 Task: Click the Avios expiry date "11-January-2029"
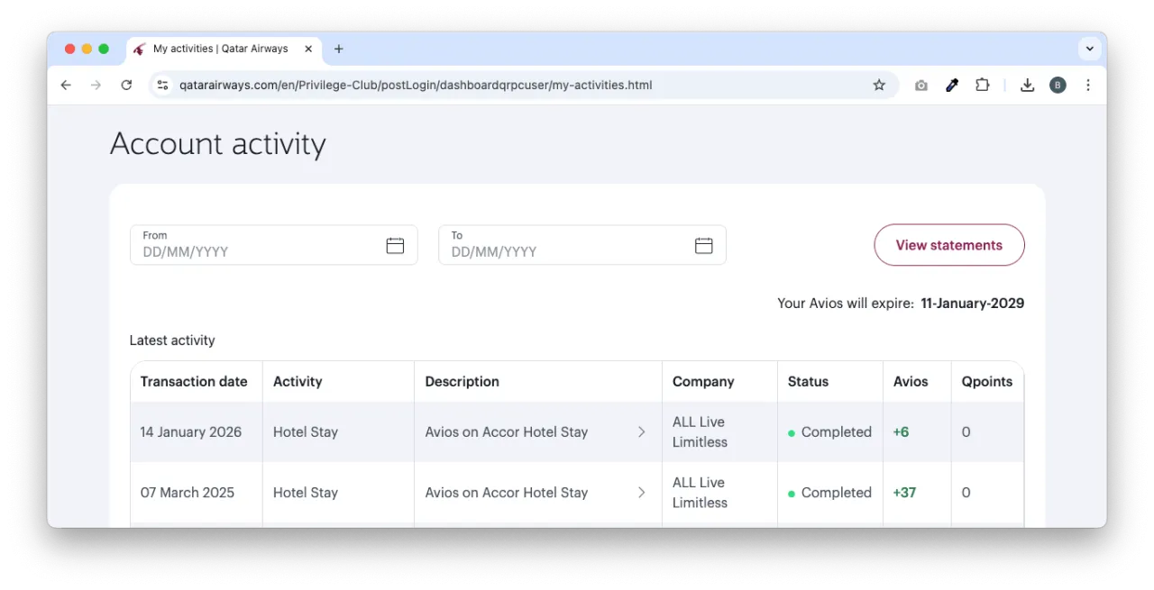point(973,304)
